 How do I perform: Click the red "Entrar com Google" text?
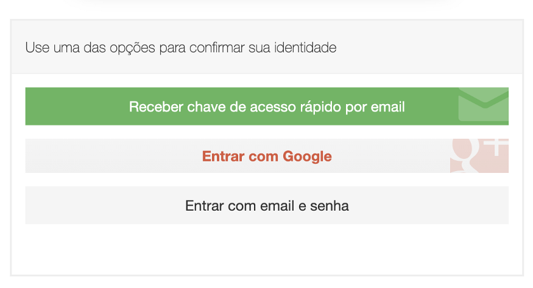coord(267,156)
